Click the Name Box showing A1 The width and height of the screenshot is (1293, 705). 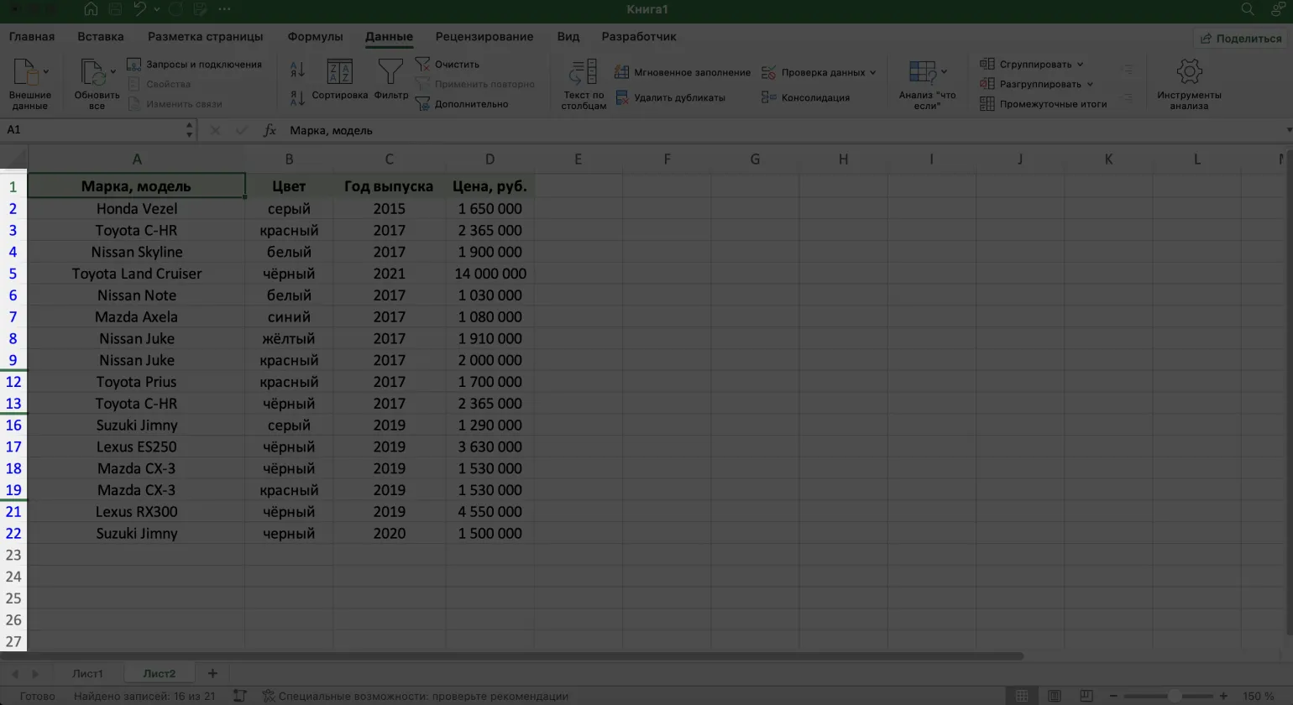[92, 130]
